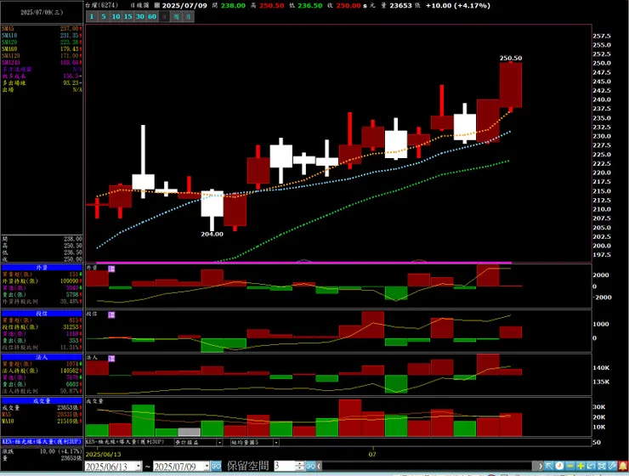The image size is (629, 476).
Task: Select the 15-minute timeframe
Action: point(128,16)
